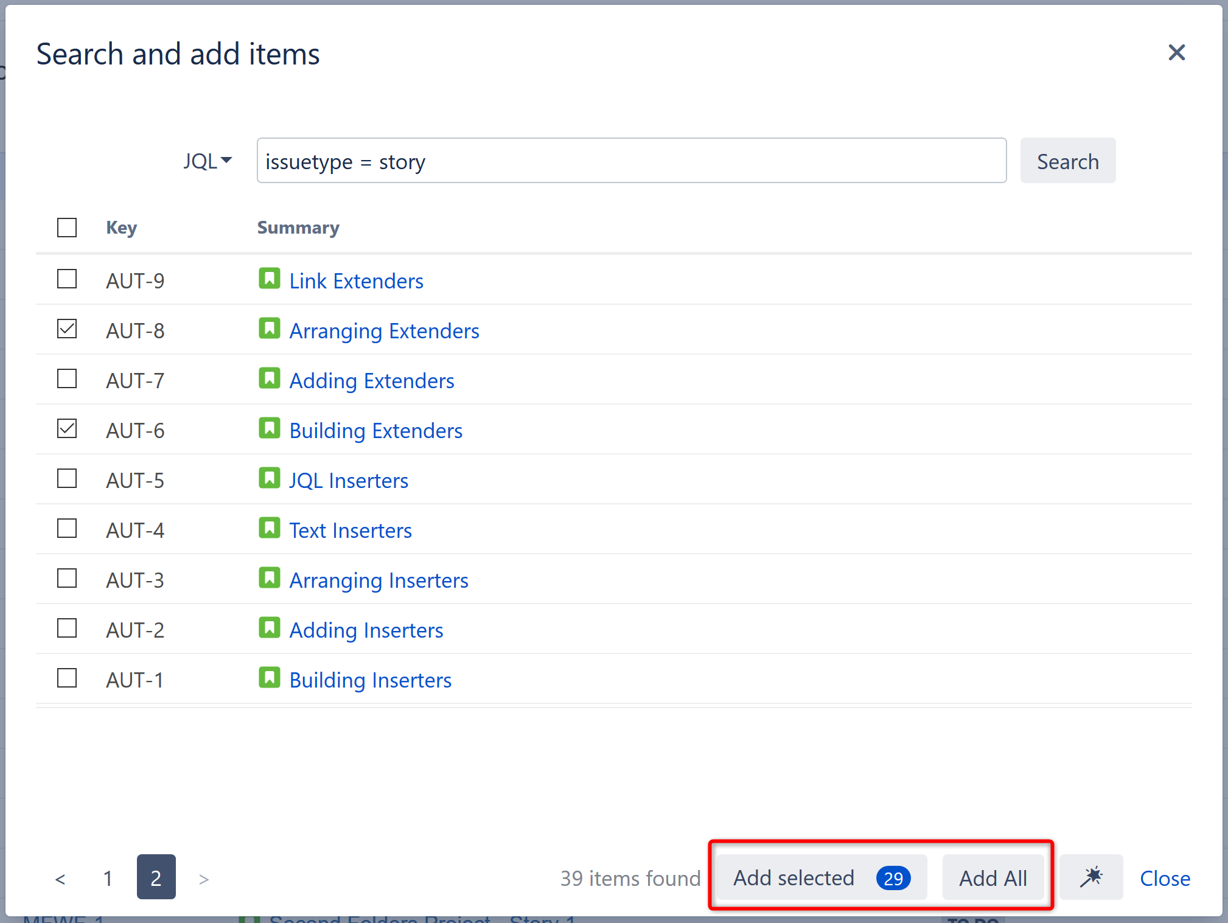Go to the previous page using the chevron

coord(60,878)
